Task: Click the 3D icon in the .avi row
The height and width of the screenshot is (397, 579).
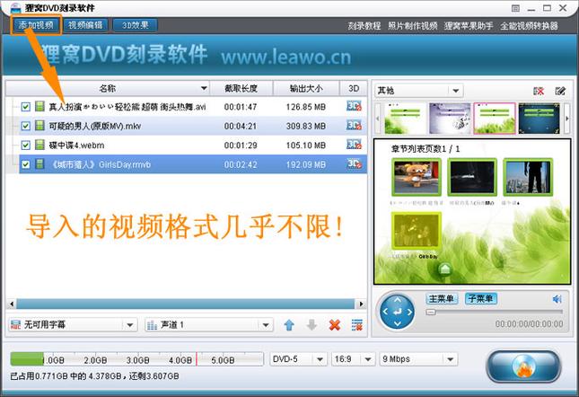Action: coord(354,106)
